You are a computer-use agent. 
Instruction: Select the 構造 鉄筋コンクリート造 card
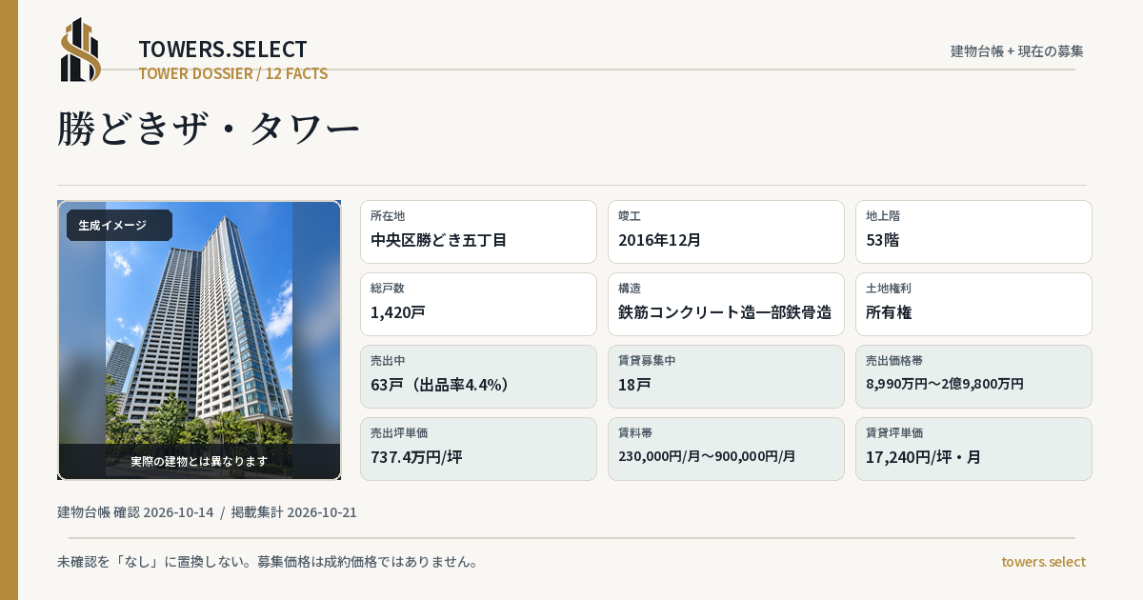click(726, 304)
